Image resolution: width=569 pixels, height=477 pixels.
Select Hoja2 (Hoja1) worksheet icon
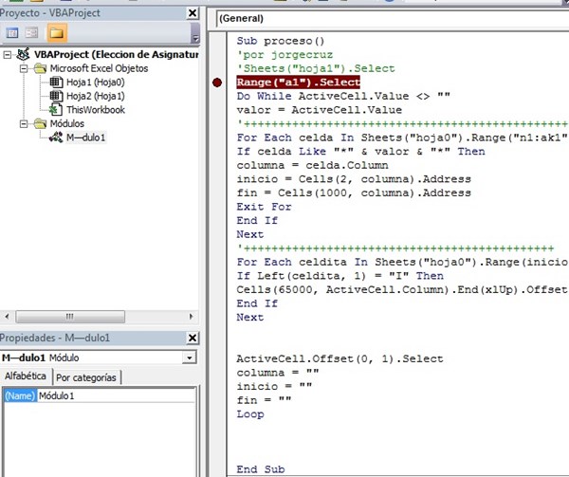pos(56,96)
